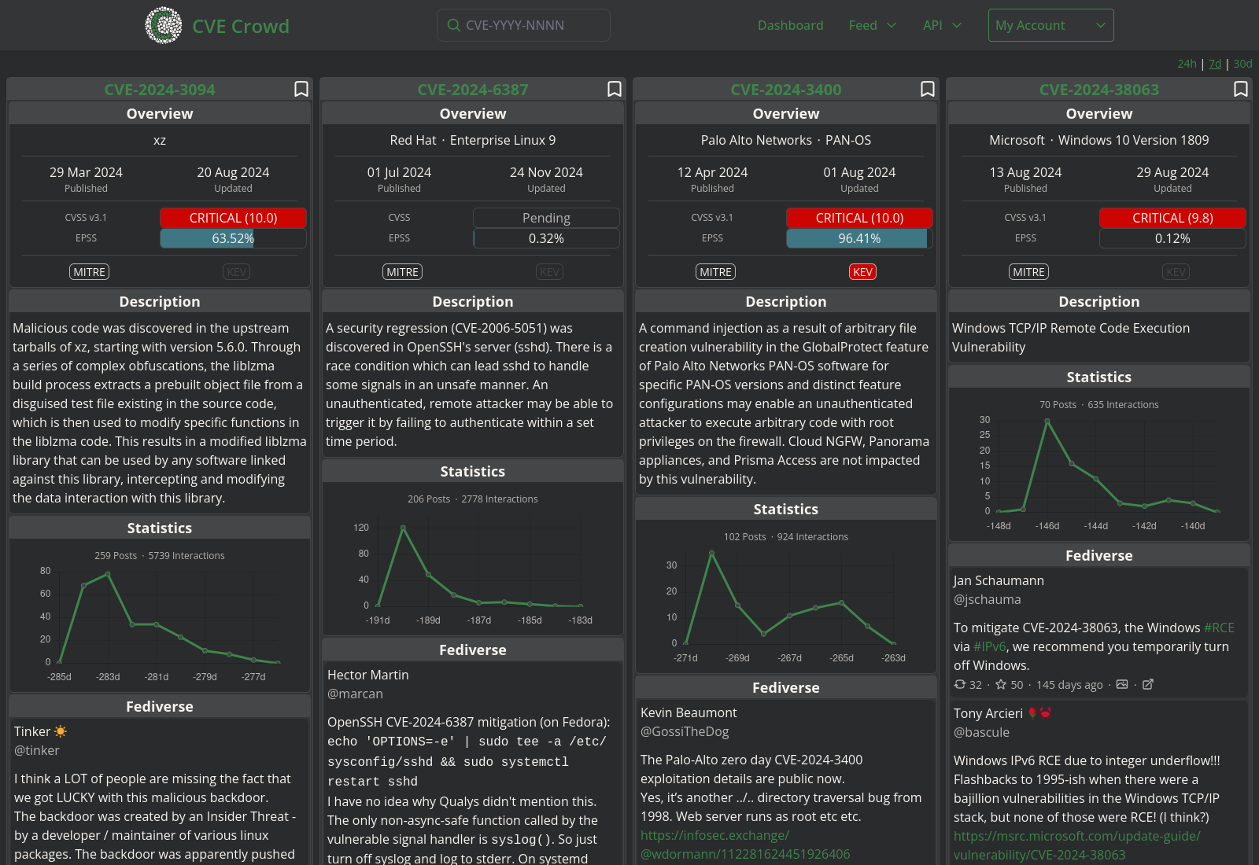The image size is (1259, 865).
Task: Click MITRE button on CVE-2024-6387 card
Action: pos(403,272)
